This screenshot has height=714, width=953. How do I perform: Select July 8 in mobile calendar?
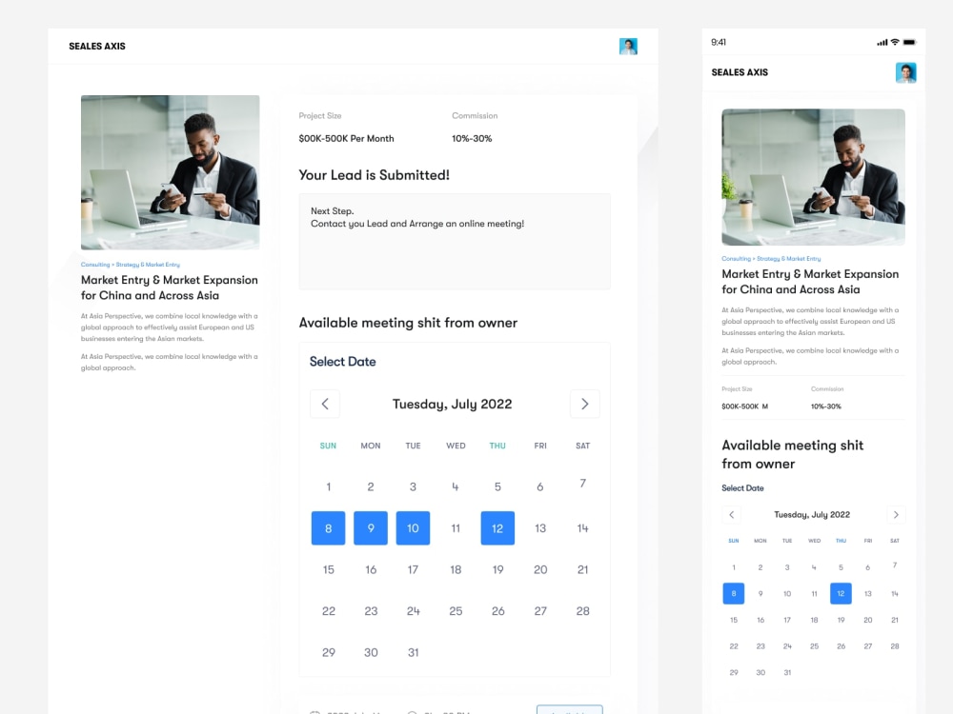[x=734, y=593]
